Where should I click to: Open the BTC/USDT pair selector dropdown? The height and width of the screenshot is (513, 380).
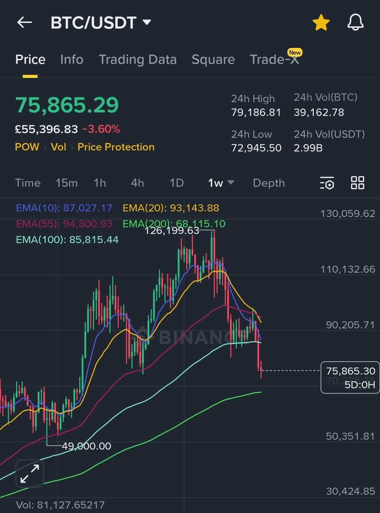(x=101, y=23)
